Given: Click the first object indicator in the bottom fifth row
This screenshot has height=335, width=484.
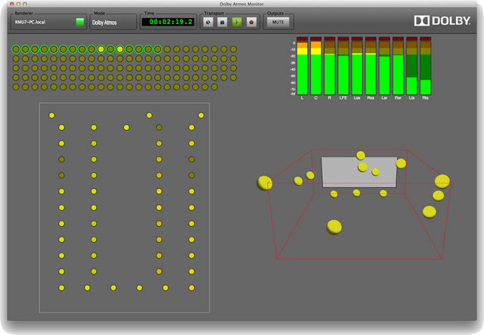Looking at the screenshot, I should [16, 87].
